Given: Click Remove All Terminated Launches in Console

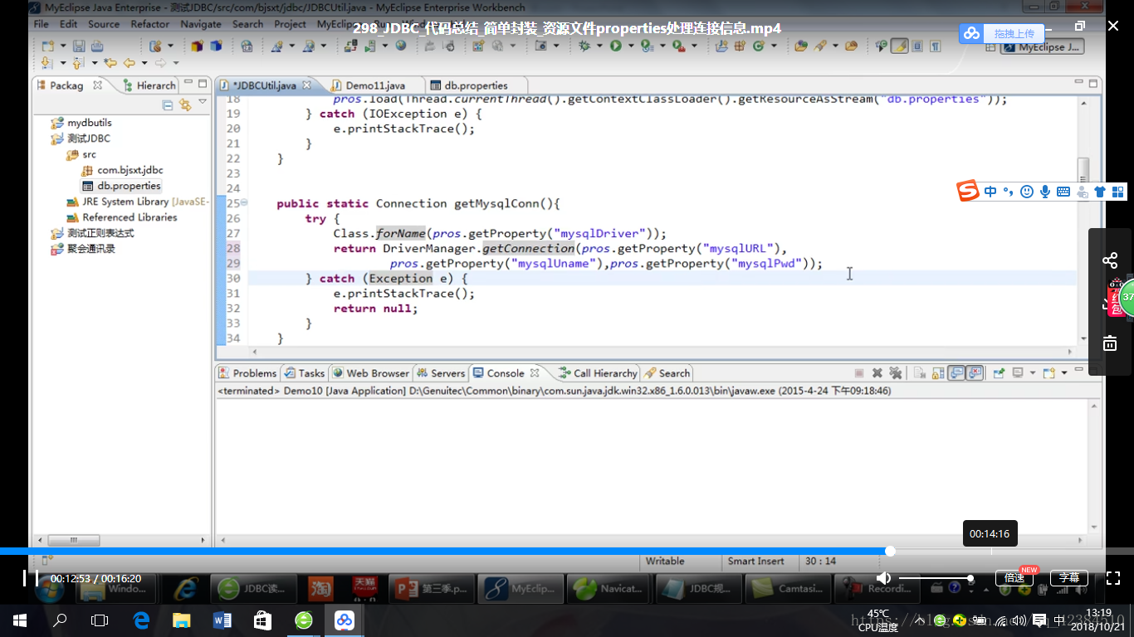Looking at the screenshot, I should [895, 373].
